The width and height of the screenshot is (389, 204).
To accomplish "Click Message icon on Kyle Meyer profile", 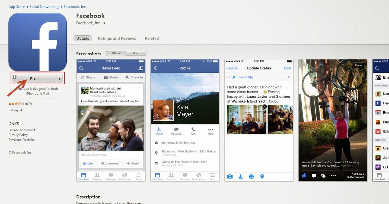I will pyautogui.click(x=176, y=129).
